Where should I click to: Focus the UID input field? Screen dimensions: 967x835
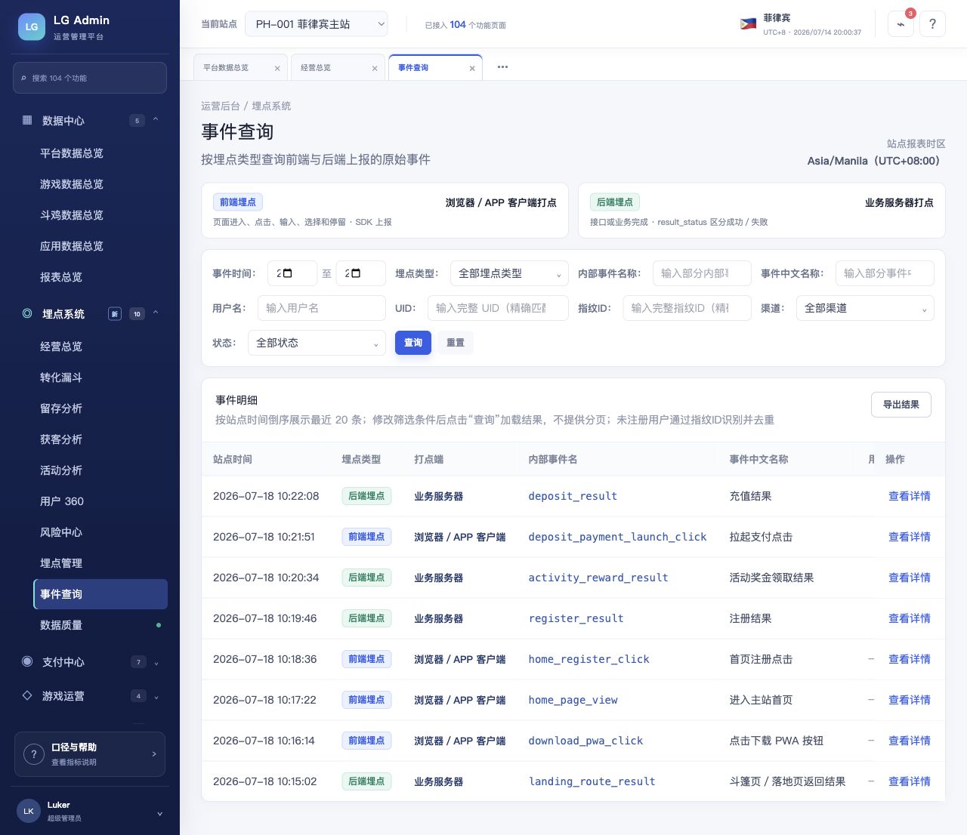tap(498, 308)
